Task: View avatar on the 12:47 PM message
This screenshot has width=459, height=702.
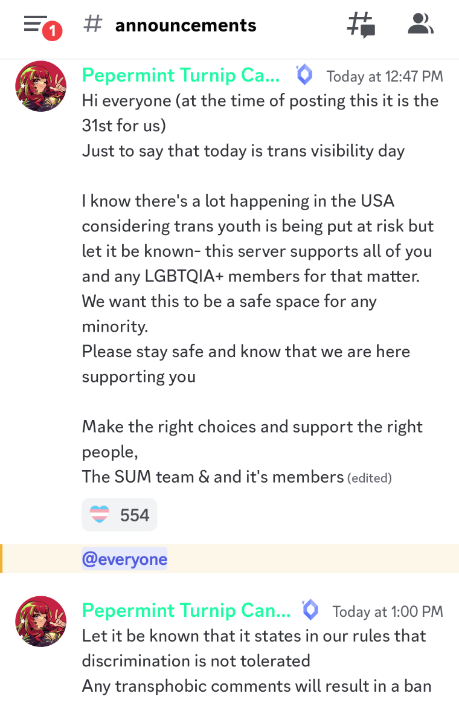Action: tap(40, 86)
